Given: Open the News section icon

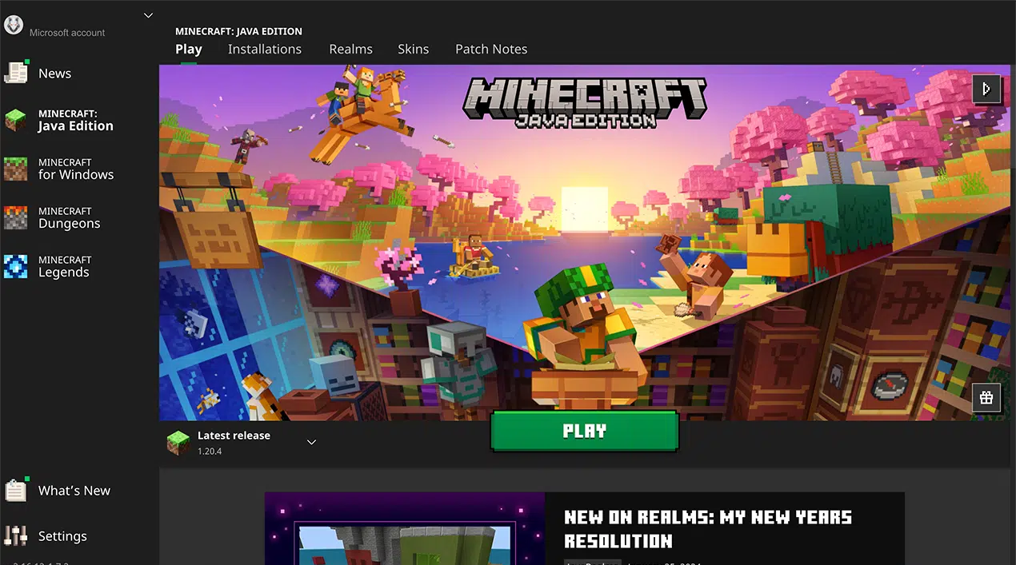Looking at the screenshot, I should [16, 73].
